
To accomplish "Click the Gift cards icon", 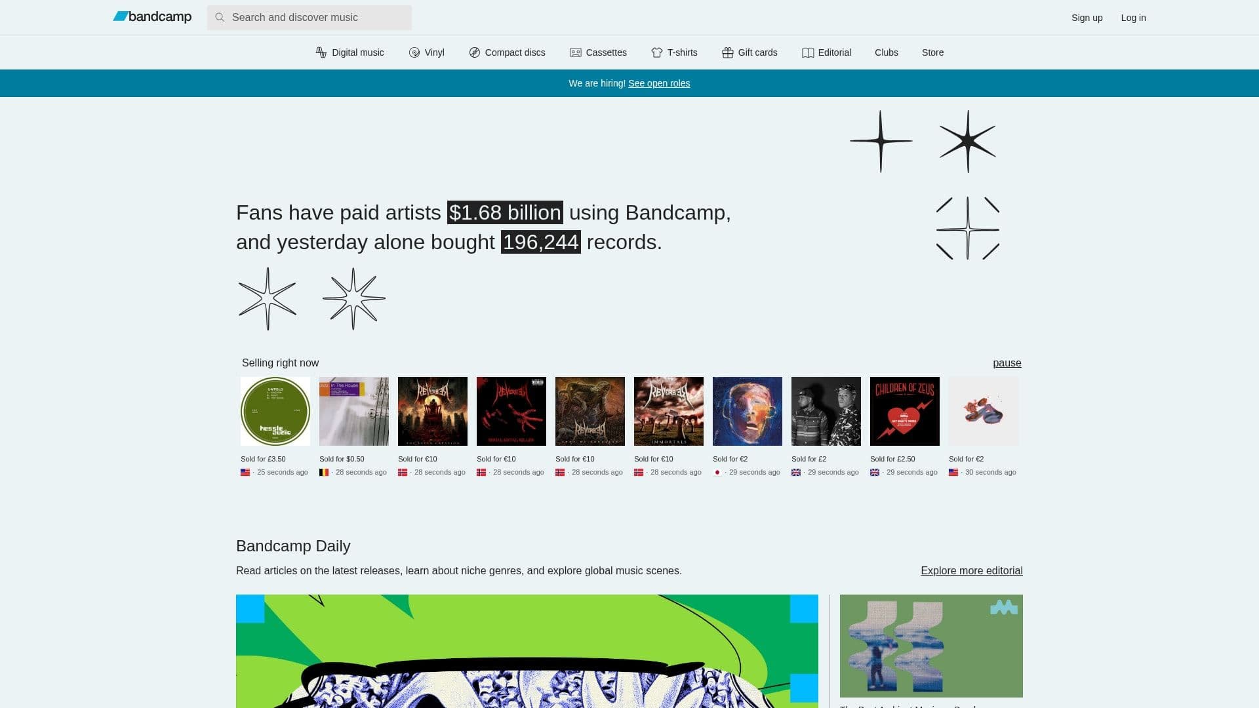I will (x=728, y=52).
